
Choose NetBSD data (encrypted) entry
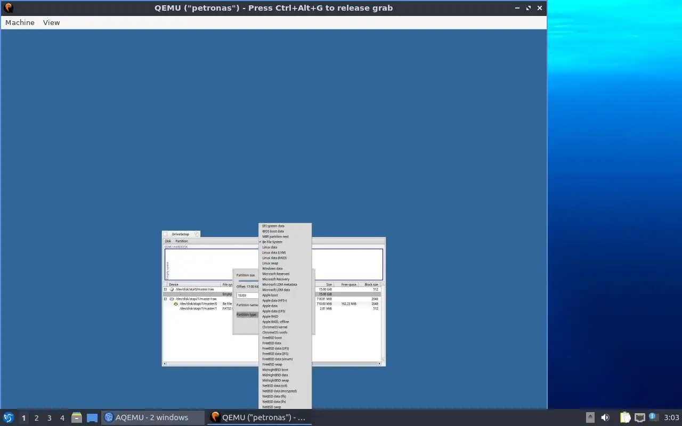pyautogui.click(x=285, y=391)
